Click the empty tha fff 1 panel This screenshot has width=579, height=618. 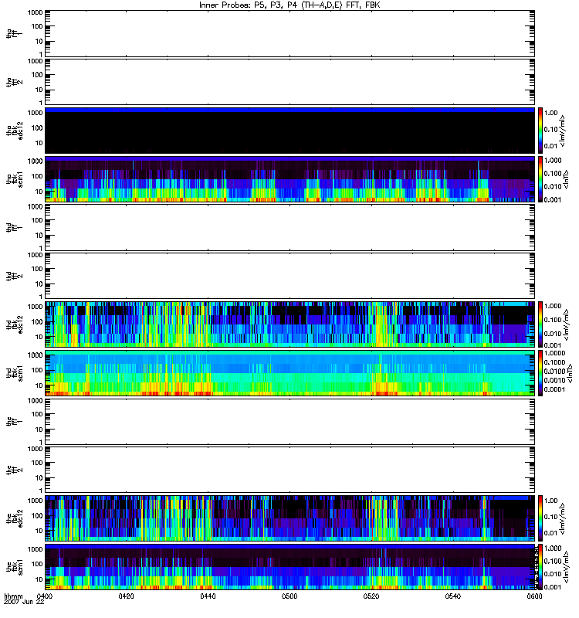pos(289,33)
